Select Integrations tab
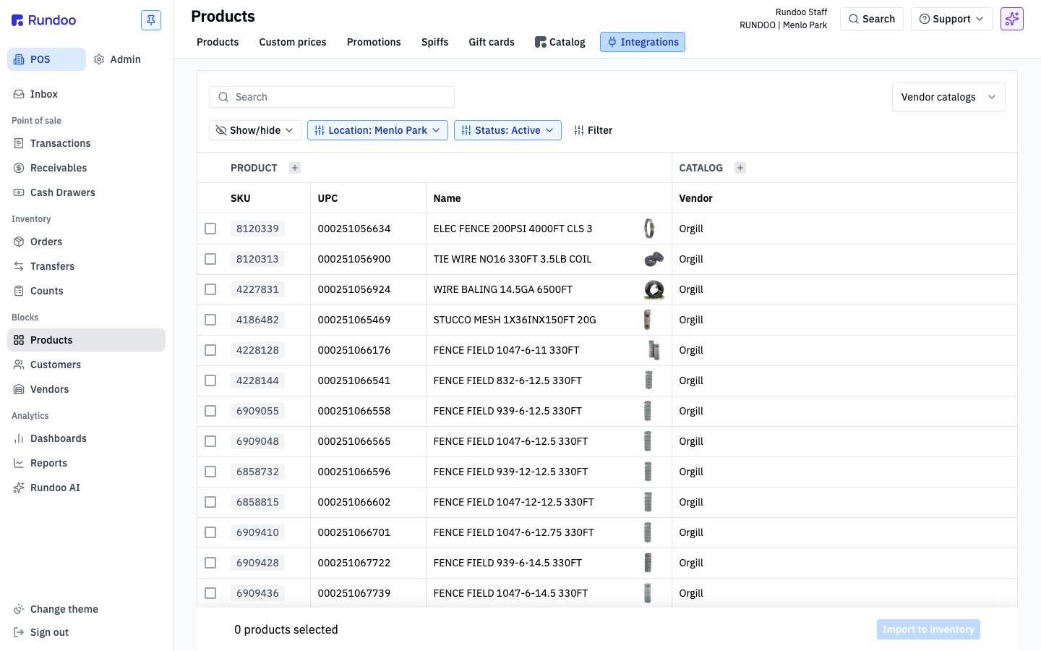 (x=643, y=42)
